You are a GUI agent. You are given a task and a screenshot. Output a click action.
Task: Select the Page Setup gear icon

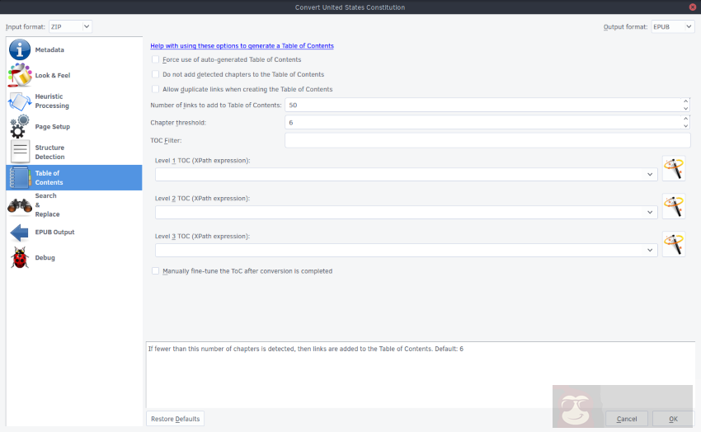20,127
